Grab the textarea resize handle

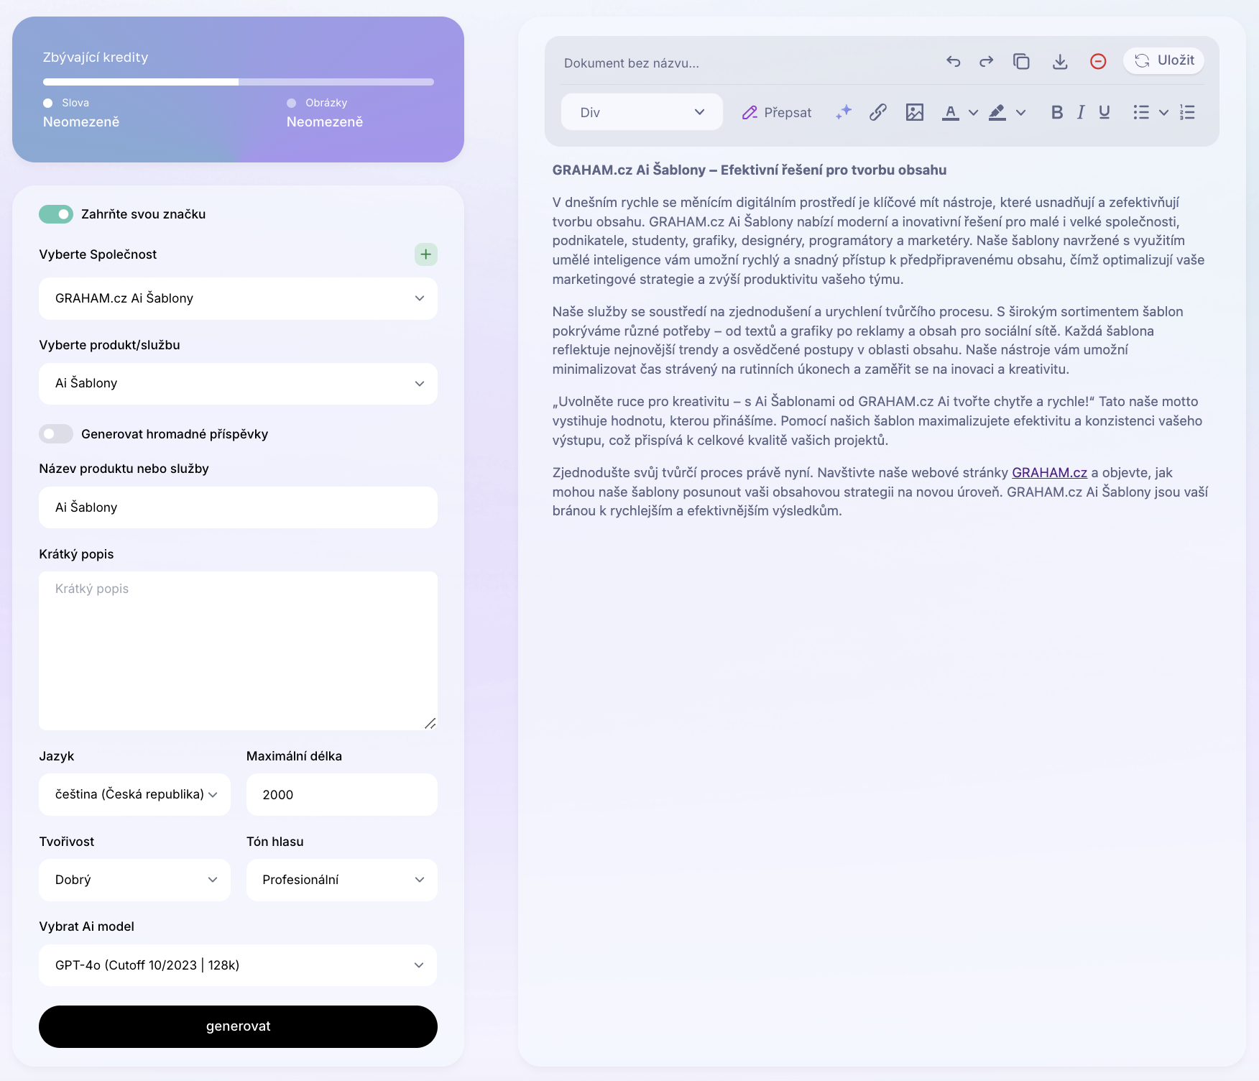(430, 723)
